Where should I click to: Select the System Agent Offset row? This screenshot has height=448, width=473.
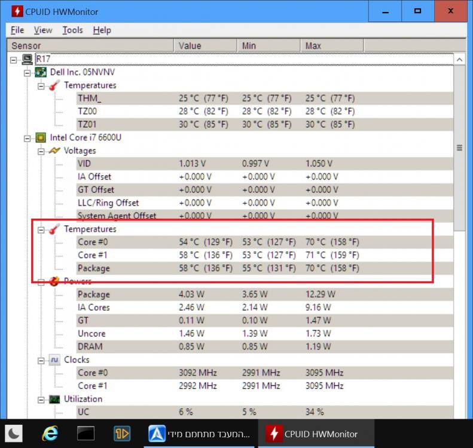[x=264, y=216]
